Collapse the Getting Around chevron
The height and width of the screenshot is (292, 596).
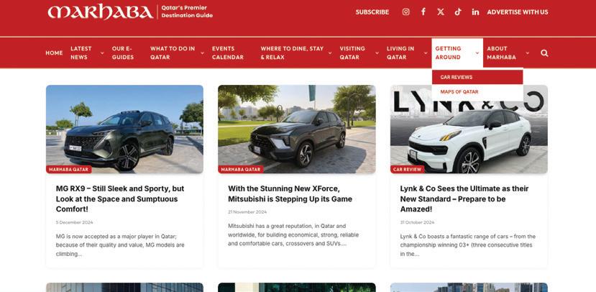pos(477,53)
